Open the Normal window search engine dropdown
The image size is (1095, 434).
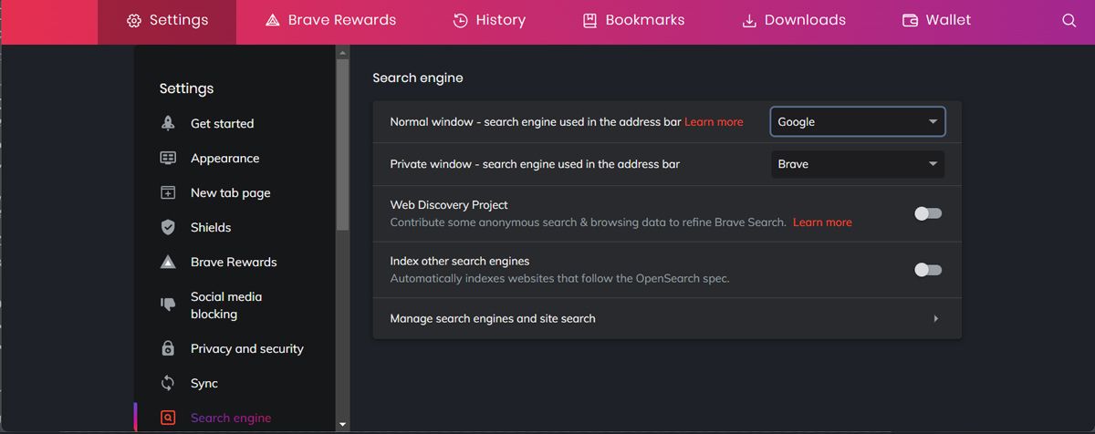[x=857, y=122]
